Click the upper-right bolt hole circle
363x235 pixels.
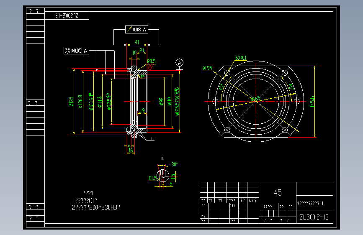tap(285, 73)
